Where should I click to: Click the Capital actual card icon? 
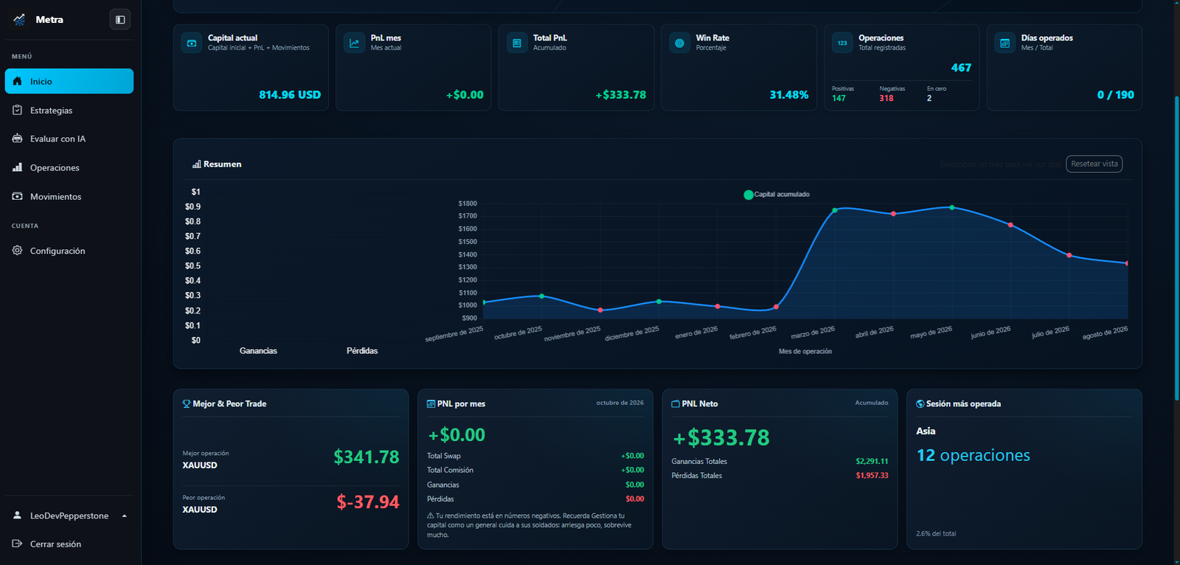coord(192,43)
